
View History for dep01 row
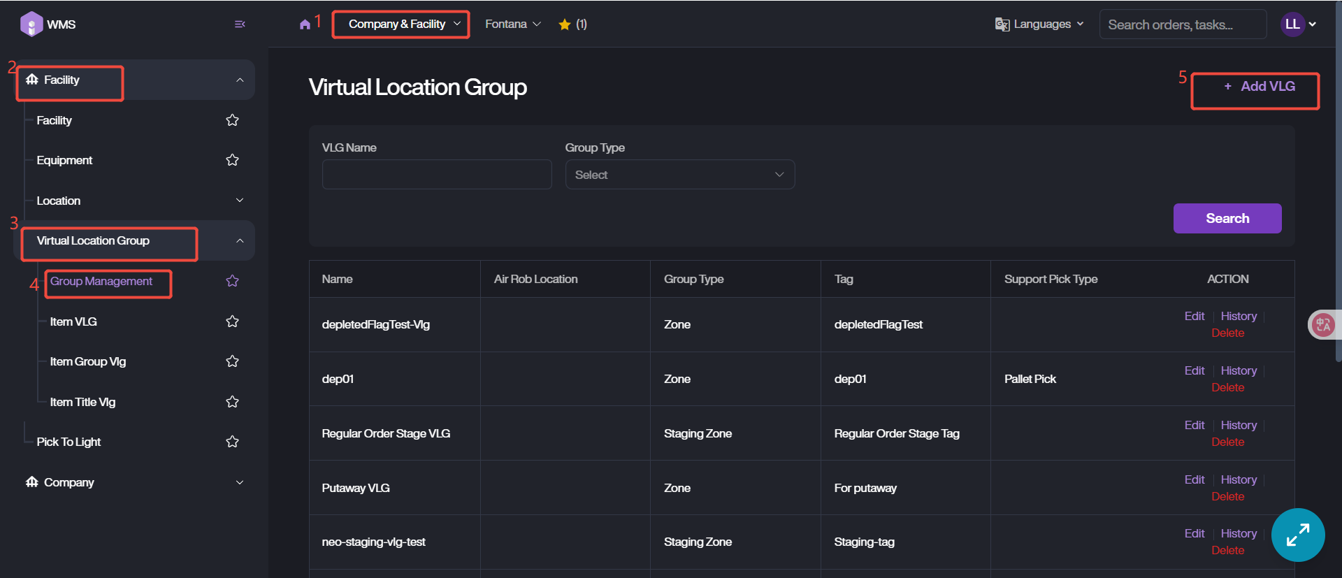point(1239,370)
